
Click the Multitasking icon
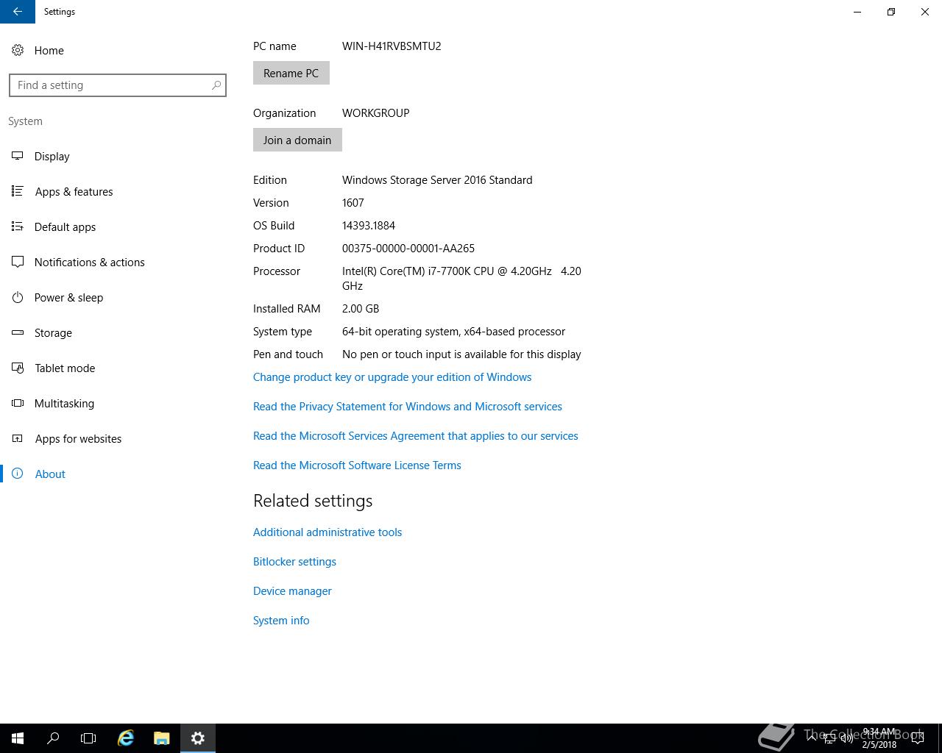[18, 403]
